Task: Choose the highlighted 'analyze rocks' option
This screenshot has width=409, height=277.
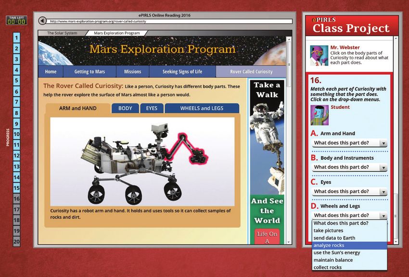Action: click(349, 245)
